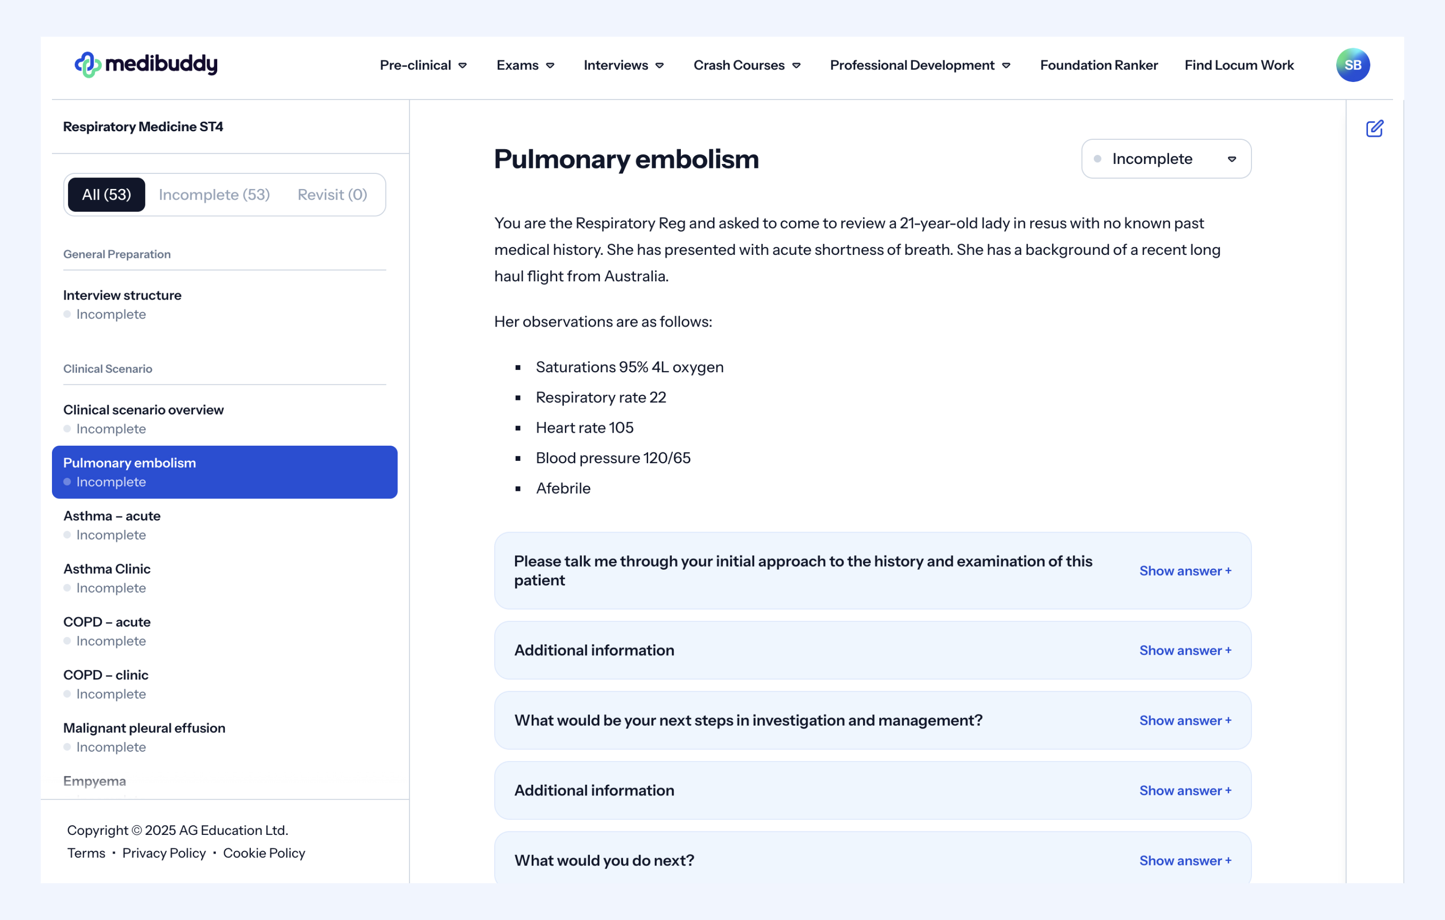
Task: Go to Find Locum Work
Action: [x=1239, y=65]
